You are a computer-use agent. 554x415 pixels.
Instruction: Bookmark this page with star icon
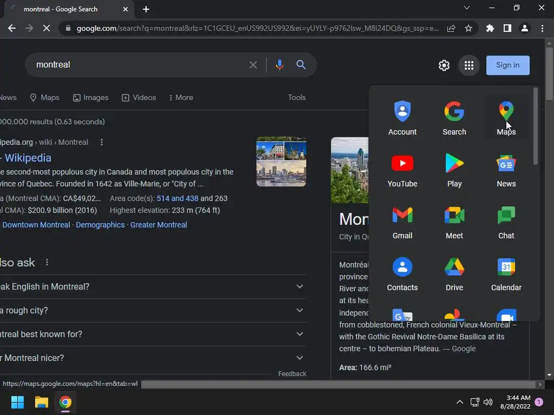click(469, 28)
